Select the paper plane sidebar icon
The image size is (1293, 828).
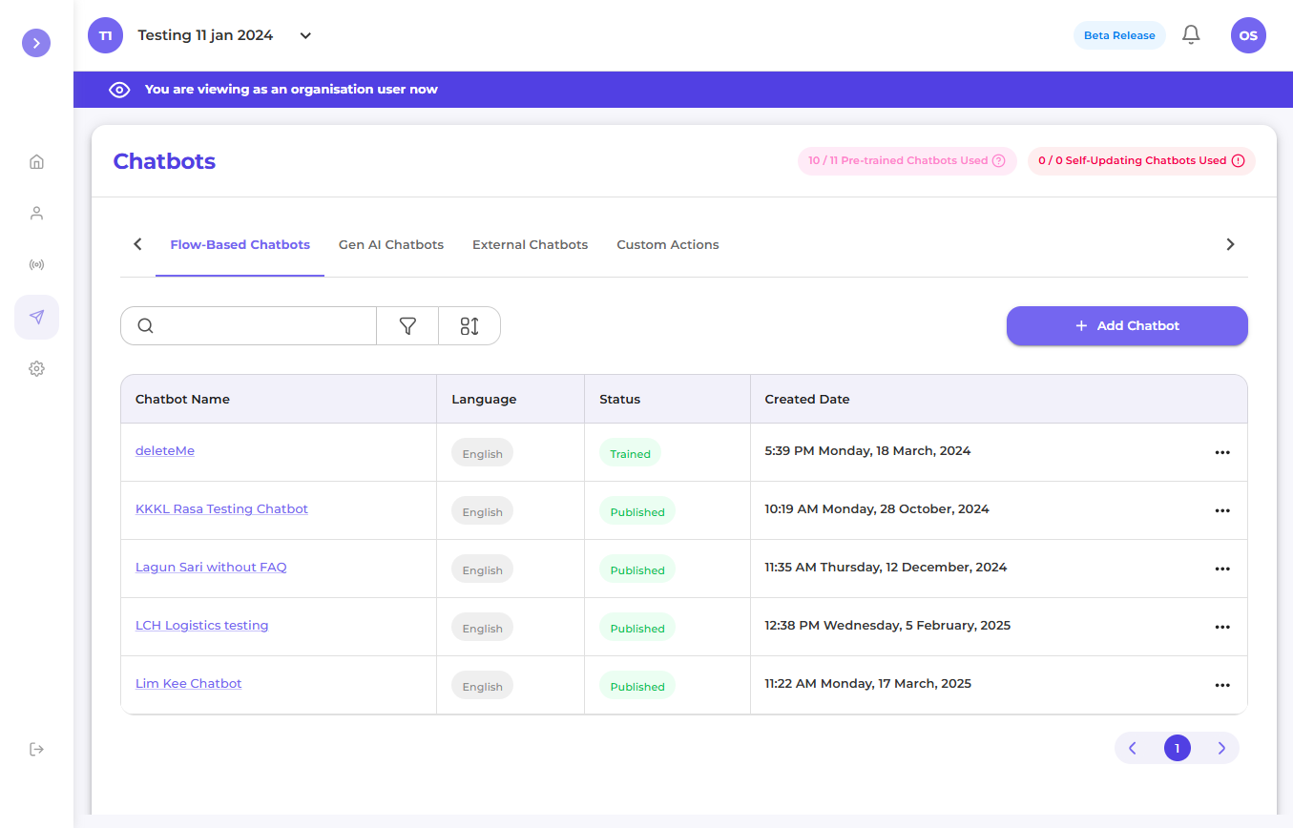click(x=36, y=317)
